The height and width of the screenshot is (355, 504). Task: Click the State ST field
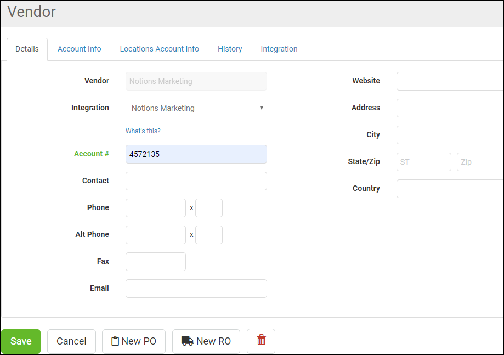[423, 162]
